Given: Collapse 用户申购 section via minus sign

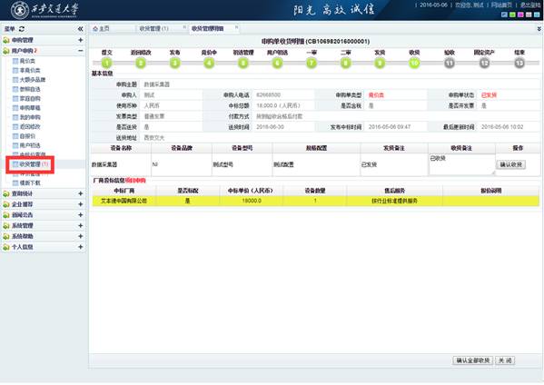Looking at the screenshot, I should pyautogui.click(x=81, y=51).
